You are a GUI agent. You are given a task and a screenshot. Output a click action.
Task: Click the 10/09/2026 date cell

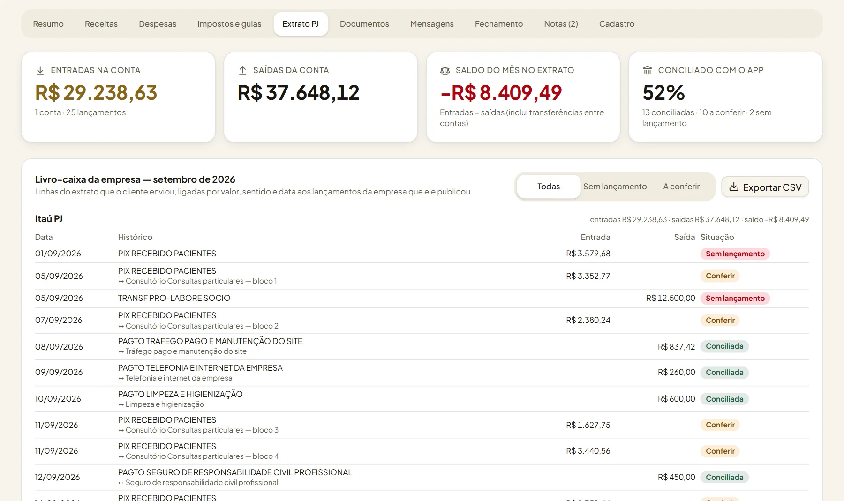coord(58,399)
